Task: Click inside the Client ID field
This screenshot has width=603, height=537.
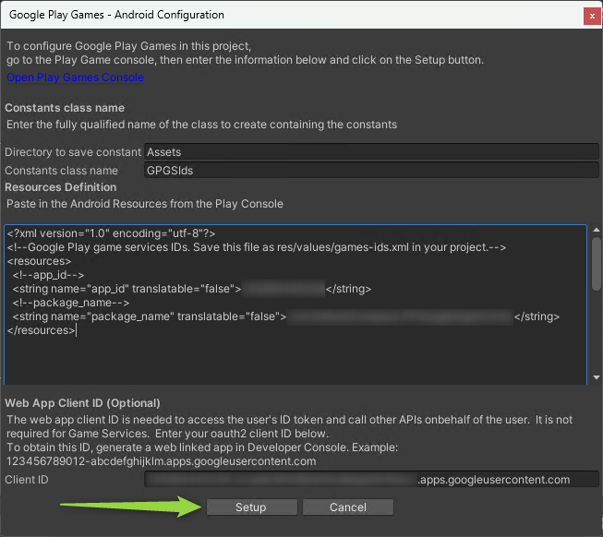Action: point(371,480)
